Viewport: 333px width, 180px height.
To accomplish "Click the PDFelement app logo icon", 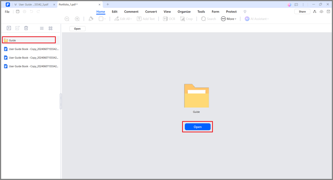I will [x=8, y=4].
